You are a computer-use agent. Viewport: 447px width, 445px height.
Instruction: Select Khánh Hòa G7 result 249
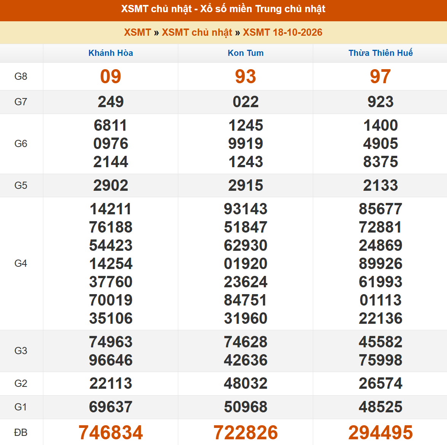pyautogui.click(x=111, y=102)
